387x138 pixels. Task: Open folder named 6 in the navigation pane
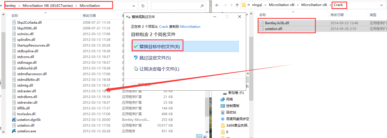tap(224, 132)
